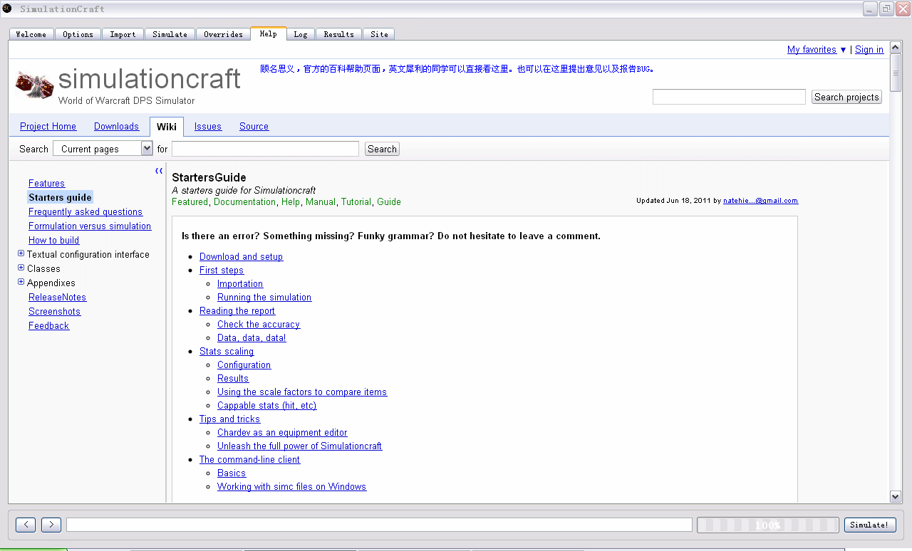The height and width of the screenshot is (551, 912).
Task: Switch to the Import tab
Action: click(123, 34)
